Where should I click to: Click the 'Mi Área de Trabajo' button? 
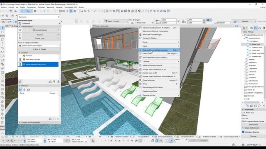pos(39,49)
